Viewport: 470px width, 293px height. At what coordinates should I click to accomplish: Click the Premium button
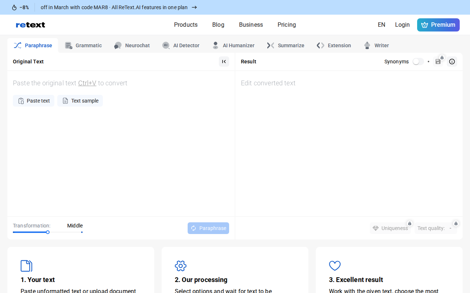pos(438,25)
